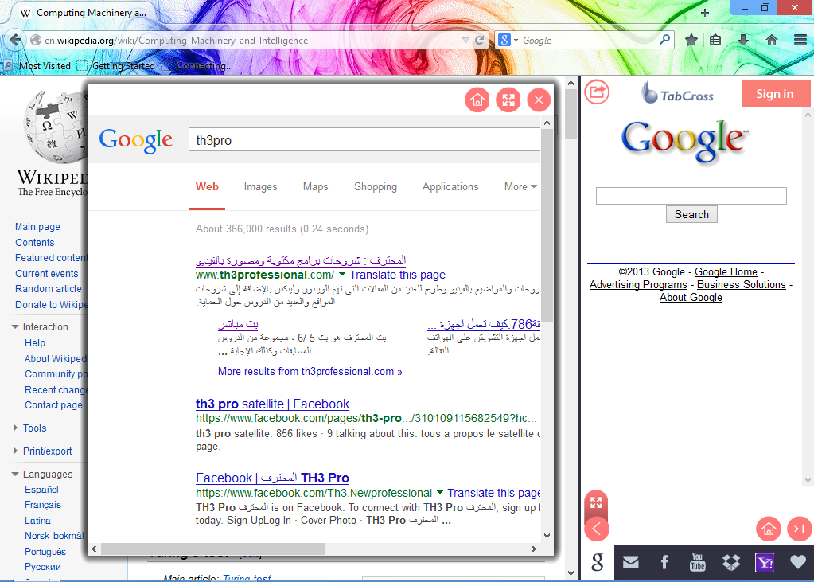814x582 pixels.
Task: Open a new tab with plus button
Action: pyautogui.click(x=704, y=13)
